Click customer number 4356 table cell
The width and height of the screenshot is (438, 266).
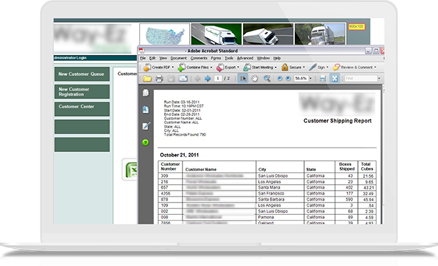(x=170, y=193)
